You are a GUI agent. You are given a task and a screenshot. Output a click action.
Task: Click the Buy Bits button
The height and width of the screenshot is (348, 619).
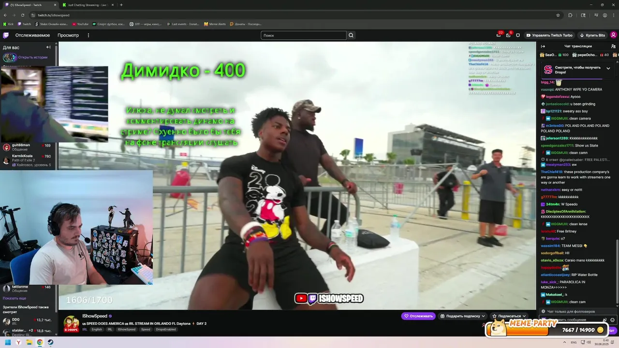point(592,35)
